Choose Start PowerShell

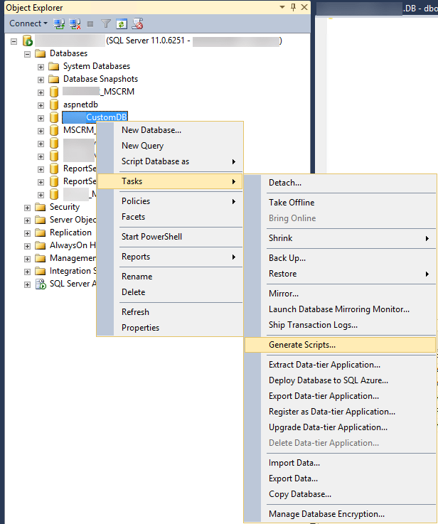[x=170, y=237]
